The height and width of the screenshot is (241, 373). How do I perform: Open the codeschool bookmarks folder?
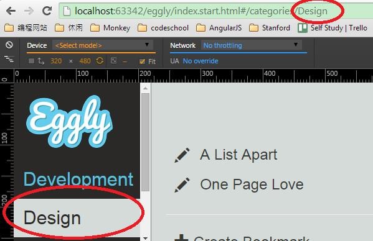(163, 28)
